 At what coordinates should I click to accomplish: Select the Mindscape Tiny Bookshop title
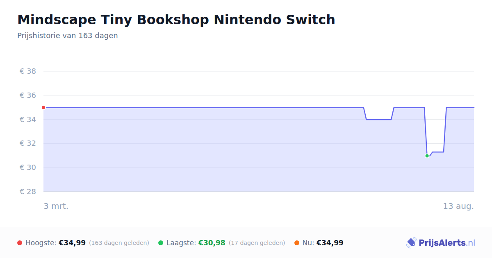(x=176, y=20)
